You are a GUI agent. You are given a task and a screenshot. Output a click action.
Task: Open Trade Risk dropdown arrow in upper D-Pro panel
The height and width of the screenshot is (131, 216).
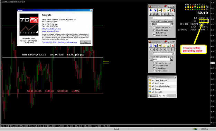click(171, 24)
